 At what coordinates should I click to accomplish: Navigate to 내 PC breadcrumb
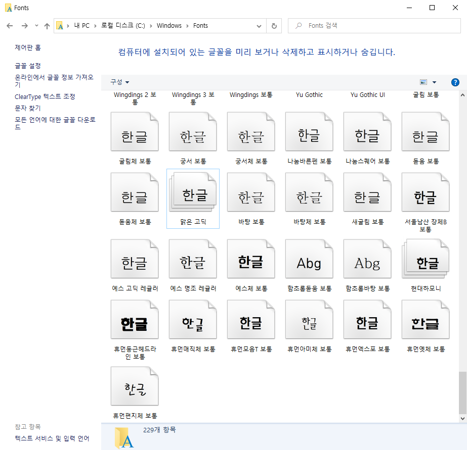(x=81, y=26)
